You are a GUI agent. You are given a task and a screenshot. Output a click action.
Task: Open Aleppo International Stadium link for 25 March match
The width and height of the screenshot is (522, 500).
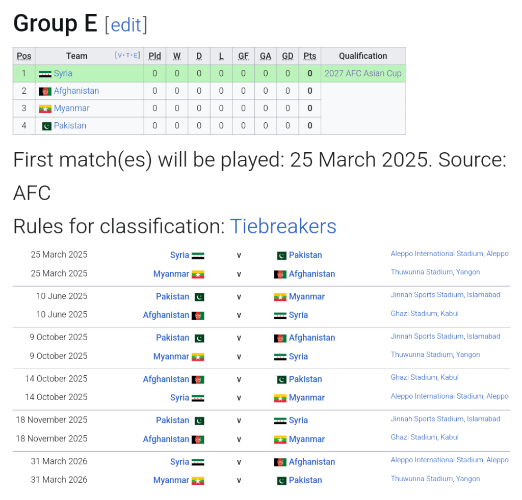point(436,254)
